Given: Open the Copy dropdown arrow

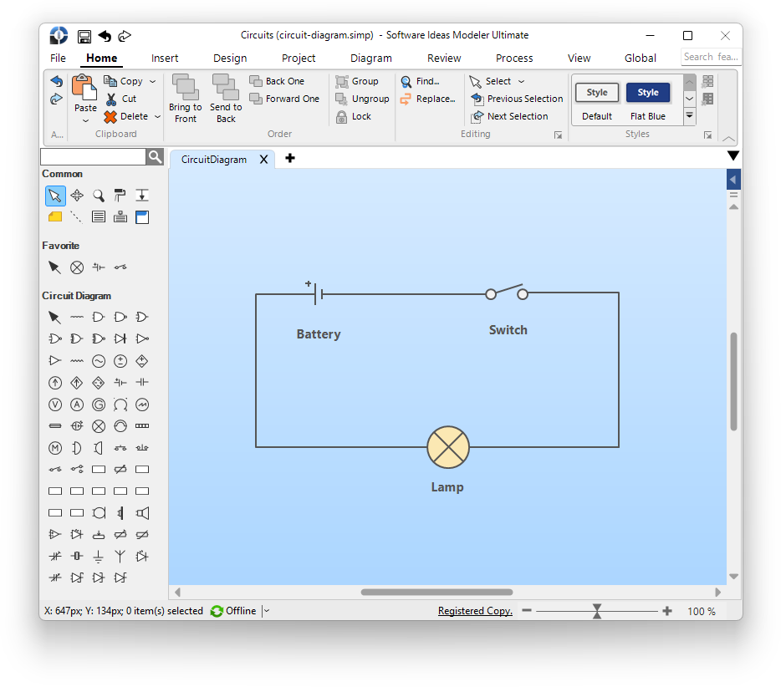Looking at the screenshot, I should point(153,82).
